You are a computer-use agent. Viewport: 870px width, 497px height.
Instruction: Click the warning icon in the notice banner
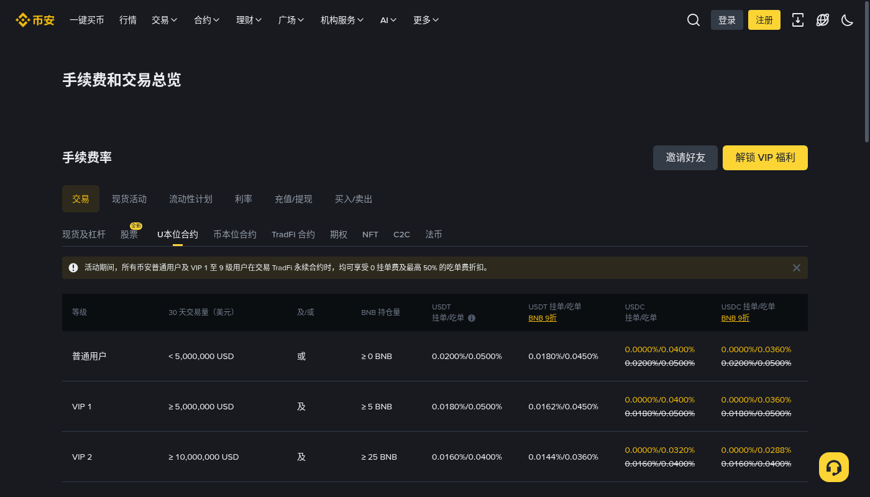[x=73, y=268]
